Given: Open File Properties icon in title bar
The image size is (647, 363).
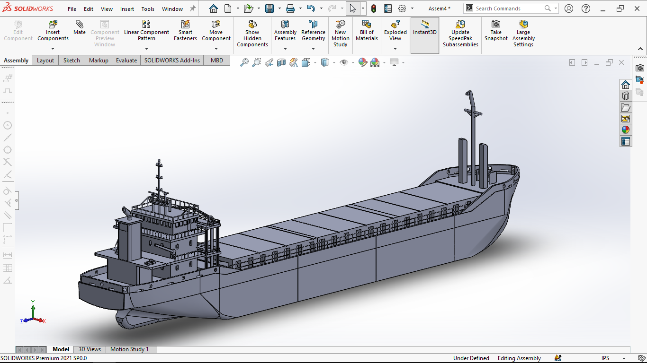Looking at the screenshot, I should click(x=388, y=9).
